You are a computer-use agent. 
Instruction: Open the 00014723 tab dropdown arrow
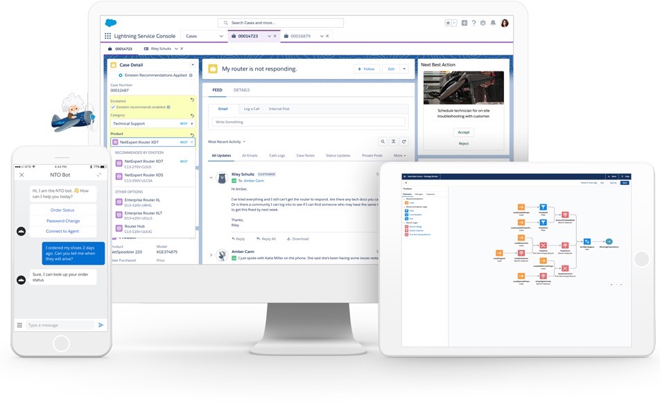(x=270, y=36)
